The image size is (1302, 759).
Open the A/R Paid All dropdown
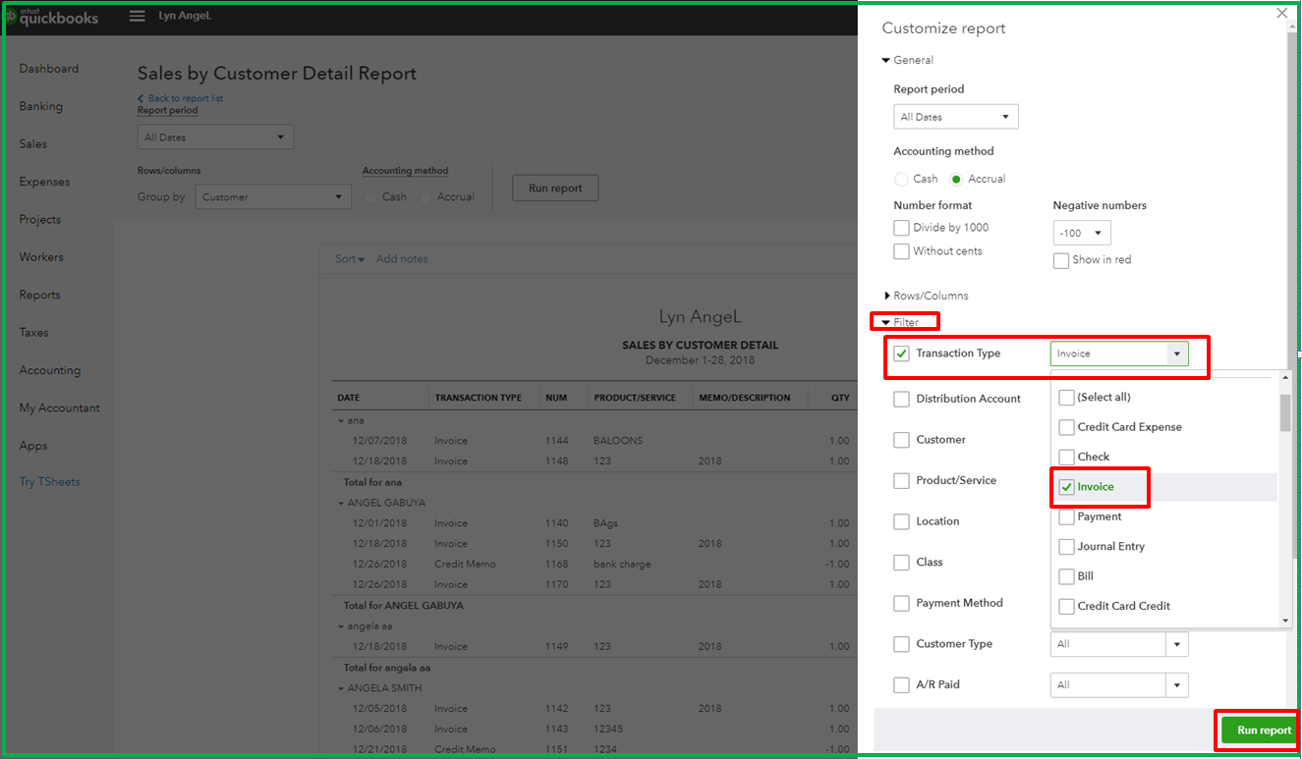1119,685
